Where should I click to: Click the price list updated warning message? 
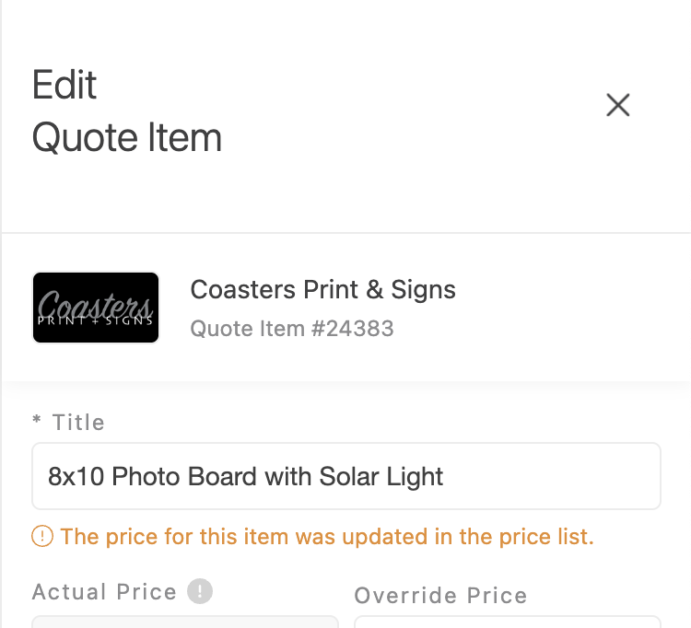pyautogui.click(x=327, y=537)
